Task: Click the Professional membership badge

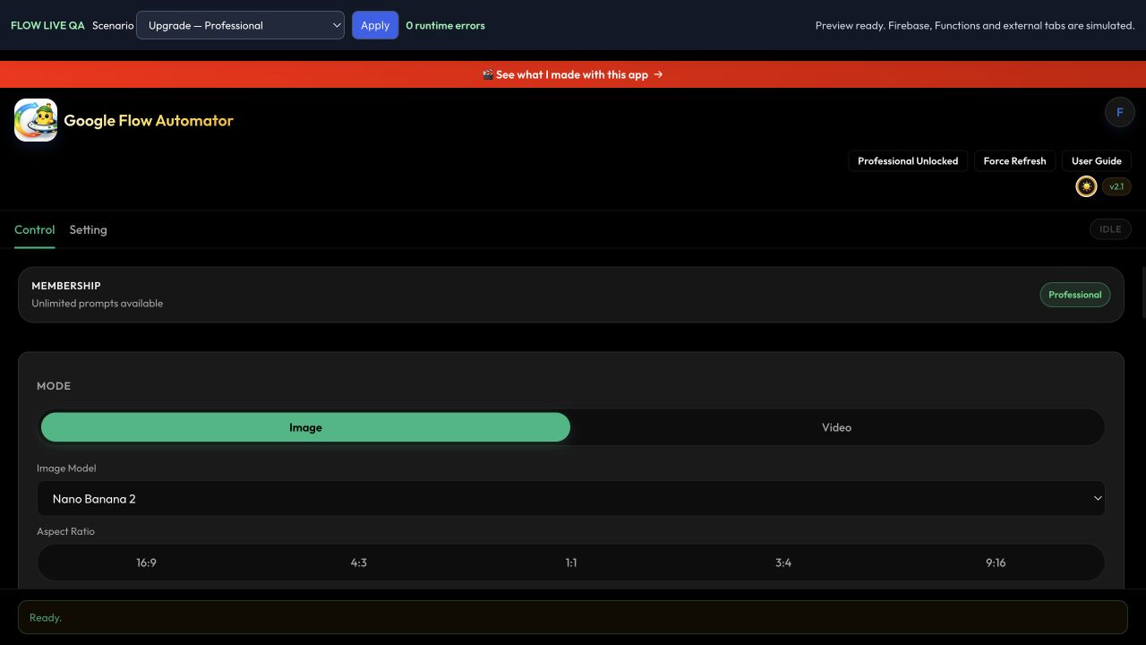Action: click(x=1075, y=295)
